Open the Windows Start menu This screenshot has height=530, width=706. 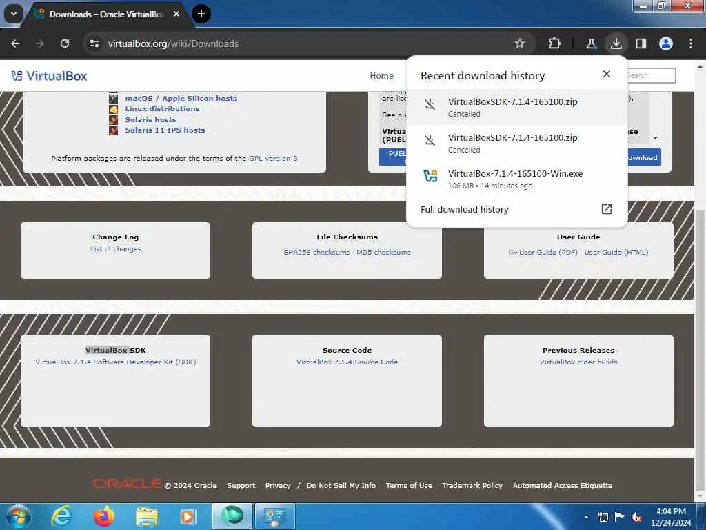pos(18,516)
